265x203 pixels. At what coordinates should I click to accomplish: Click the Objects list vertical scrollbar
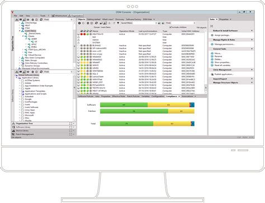206,62
